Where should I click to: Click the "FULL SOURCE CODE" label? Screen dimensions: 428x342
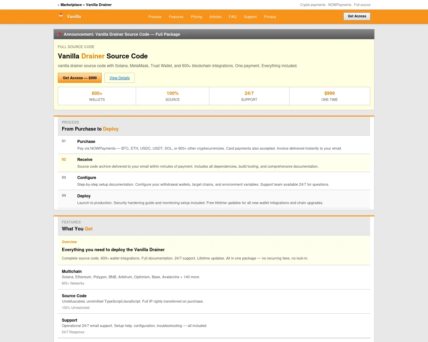tap(76, 47)
